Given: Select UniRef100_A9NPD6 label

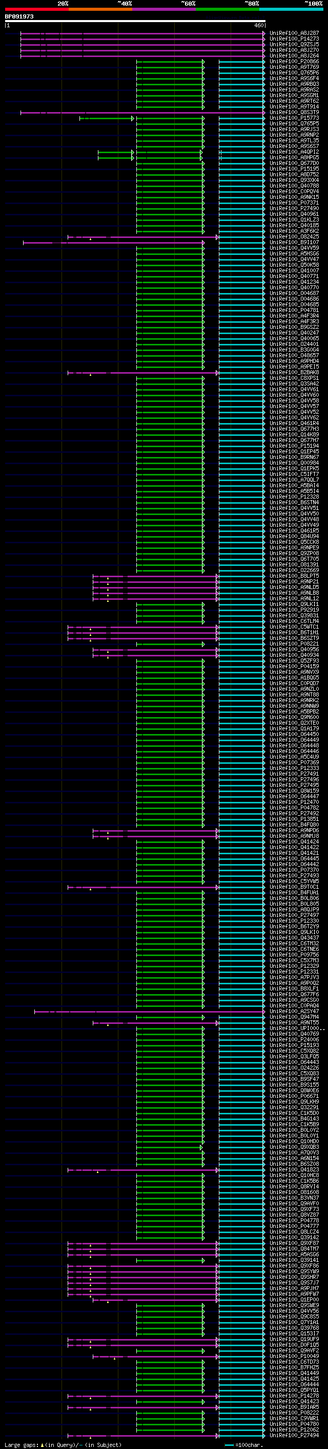Looking at the screenshot, I should coord(294,831).
